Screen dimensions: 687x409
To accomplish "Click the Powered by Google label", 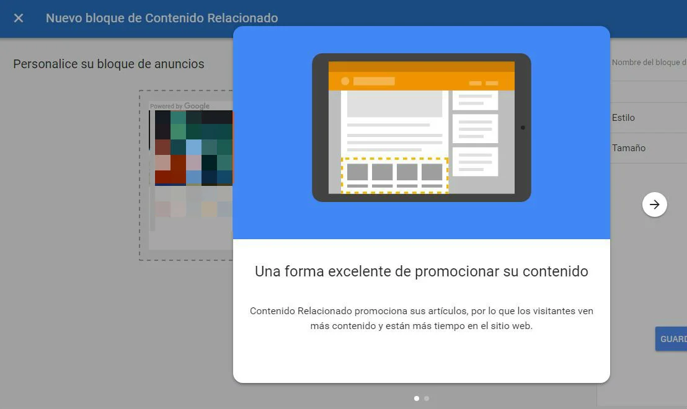I will tap(180, 106).
